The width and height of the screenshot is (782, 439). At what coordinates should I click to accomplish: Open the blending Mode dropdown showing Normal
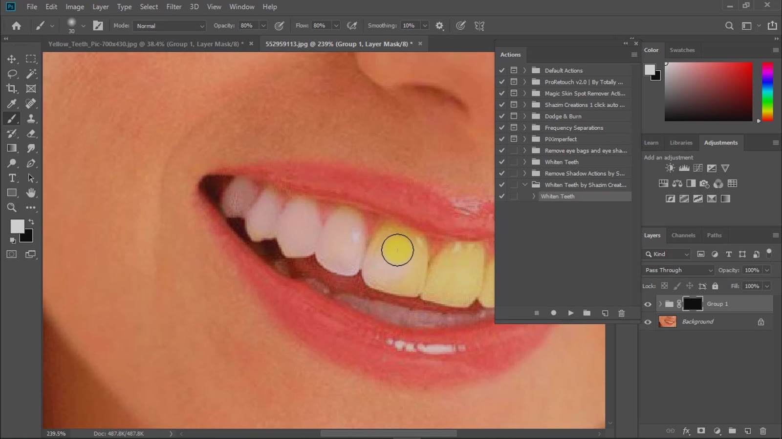tap(169, 25)
